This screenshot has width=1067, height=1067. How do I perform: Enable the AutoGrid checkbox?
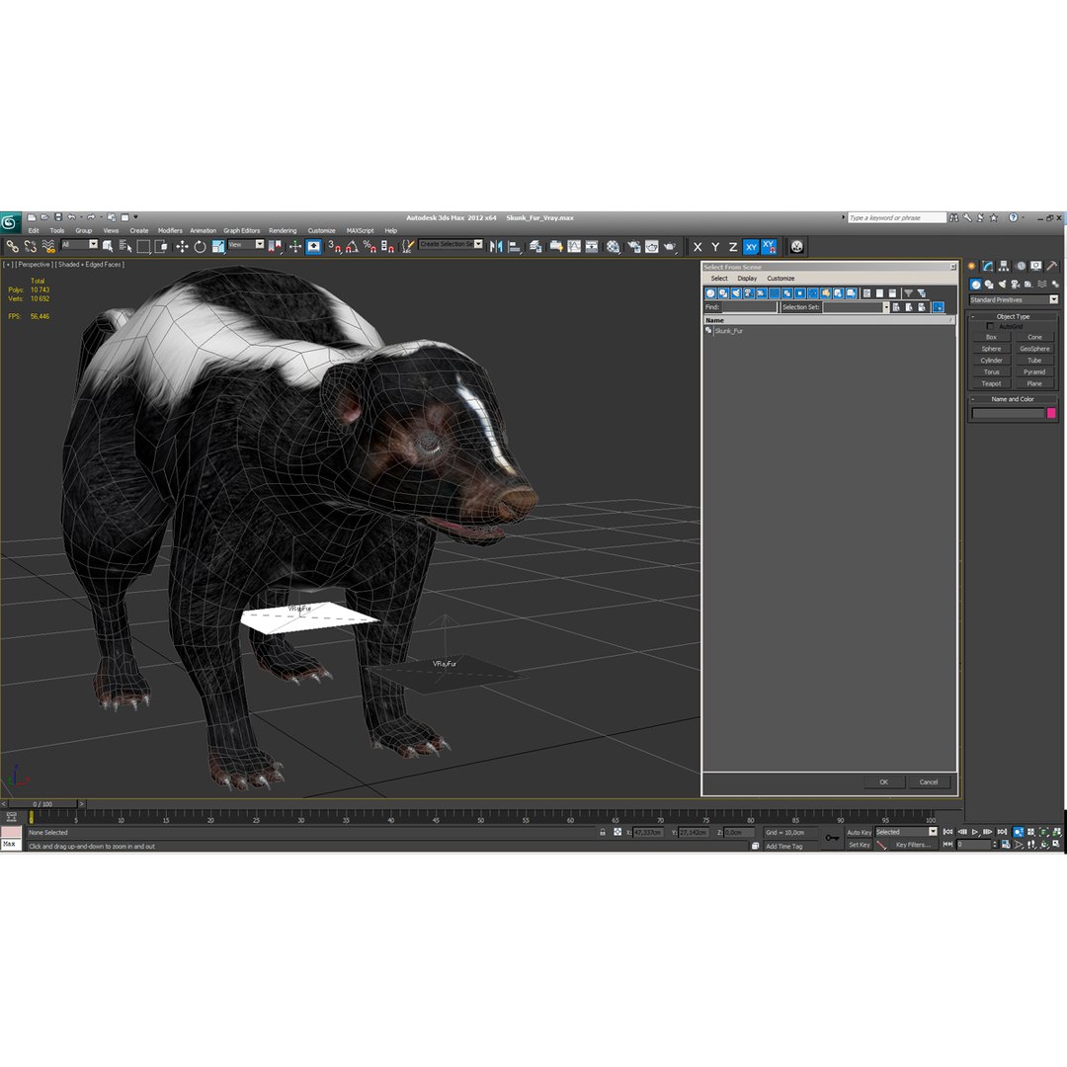(x=990, y=327)
